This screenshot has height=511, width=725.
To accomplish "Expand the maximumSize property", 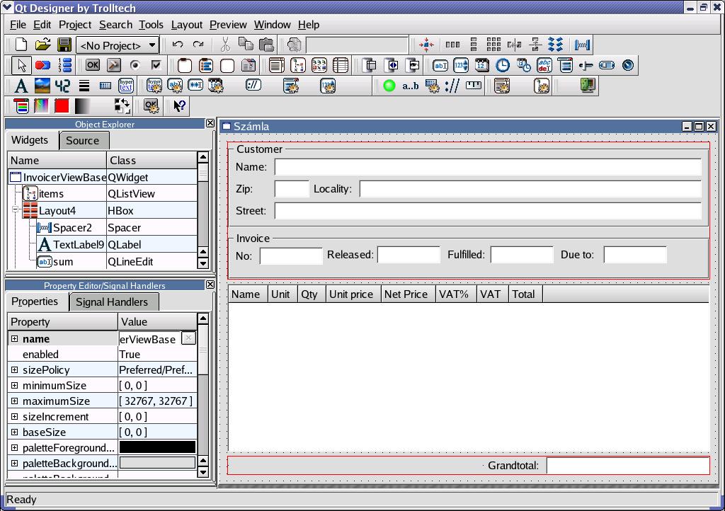I will click(x=15, y=401).
